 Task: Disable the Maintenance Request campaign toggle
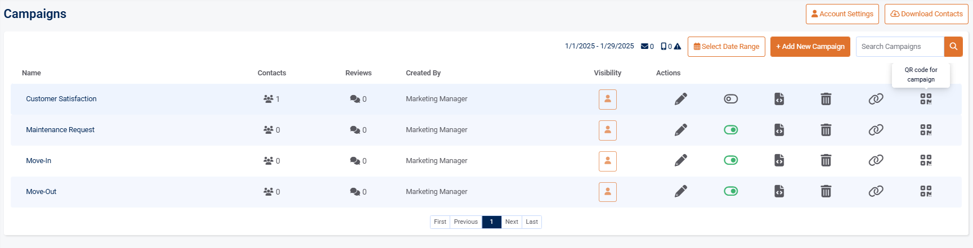coord(730,130)
